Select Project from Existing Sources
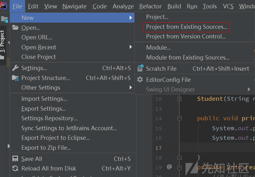The width and height of the screenshot is (255, 177). pyautogui.click(x=186, y=27)
